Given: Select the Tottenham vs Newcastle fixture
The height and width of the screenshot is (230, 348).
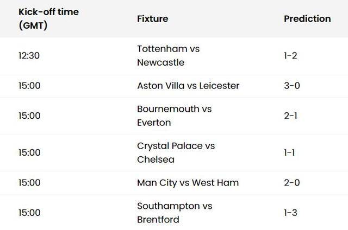Looking at the screenshot, I should tap(169, 55).
